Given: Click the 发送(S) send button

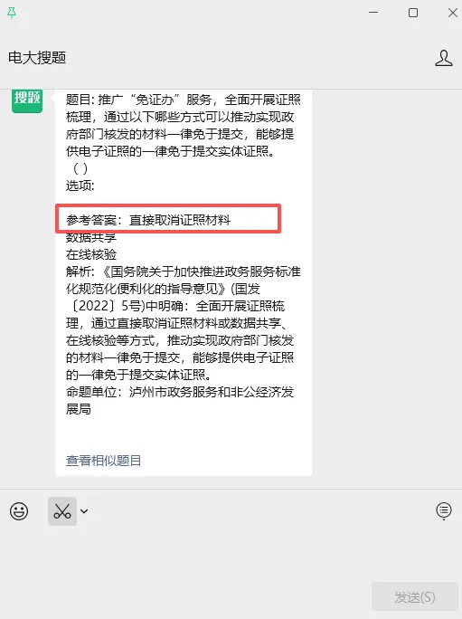Looking at the screenshot, I should click(415, 597).
